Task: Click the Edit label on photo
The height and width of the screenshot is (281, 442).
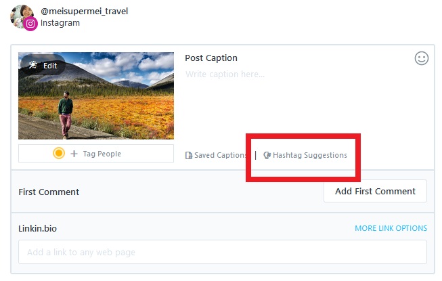Action: coord(50,66)
